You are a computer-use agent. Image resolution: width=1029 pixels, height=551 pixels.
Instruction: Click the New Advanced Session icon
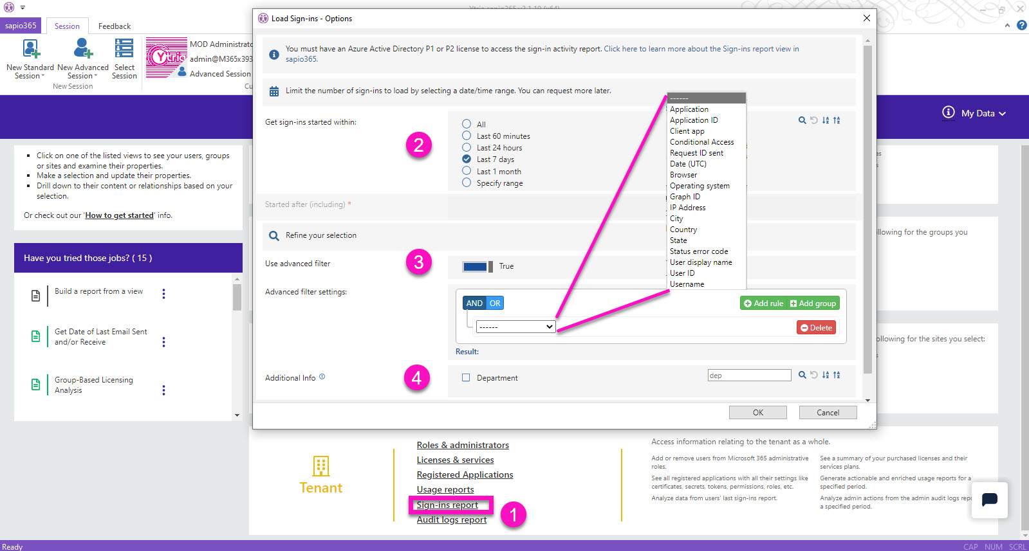point(83,49)
